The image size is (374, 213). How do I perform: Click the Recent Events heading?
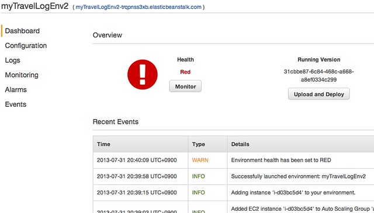pos(116,122)
